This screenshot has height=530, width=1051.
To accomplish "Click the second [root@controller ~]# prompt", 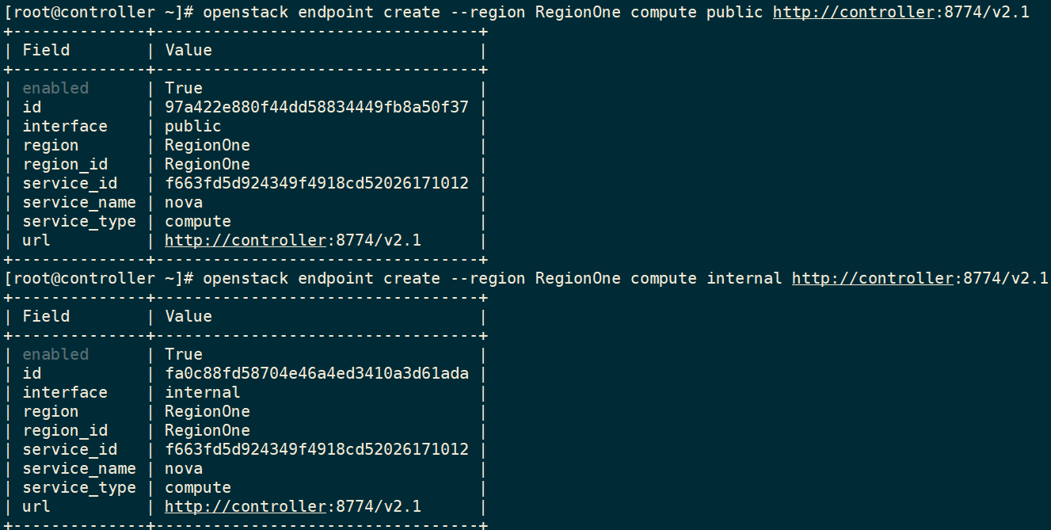I will tap(99, 278).
